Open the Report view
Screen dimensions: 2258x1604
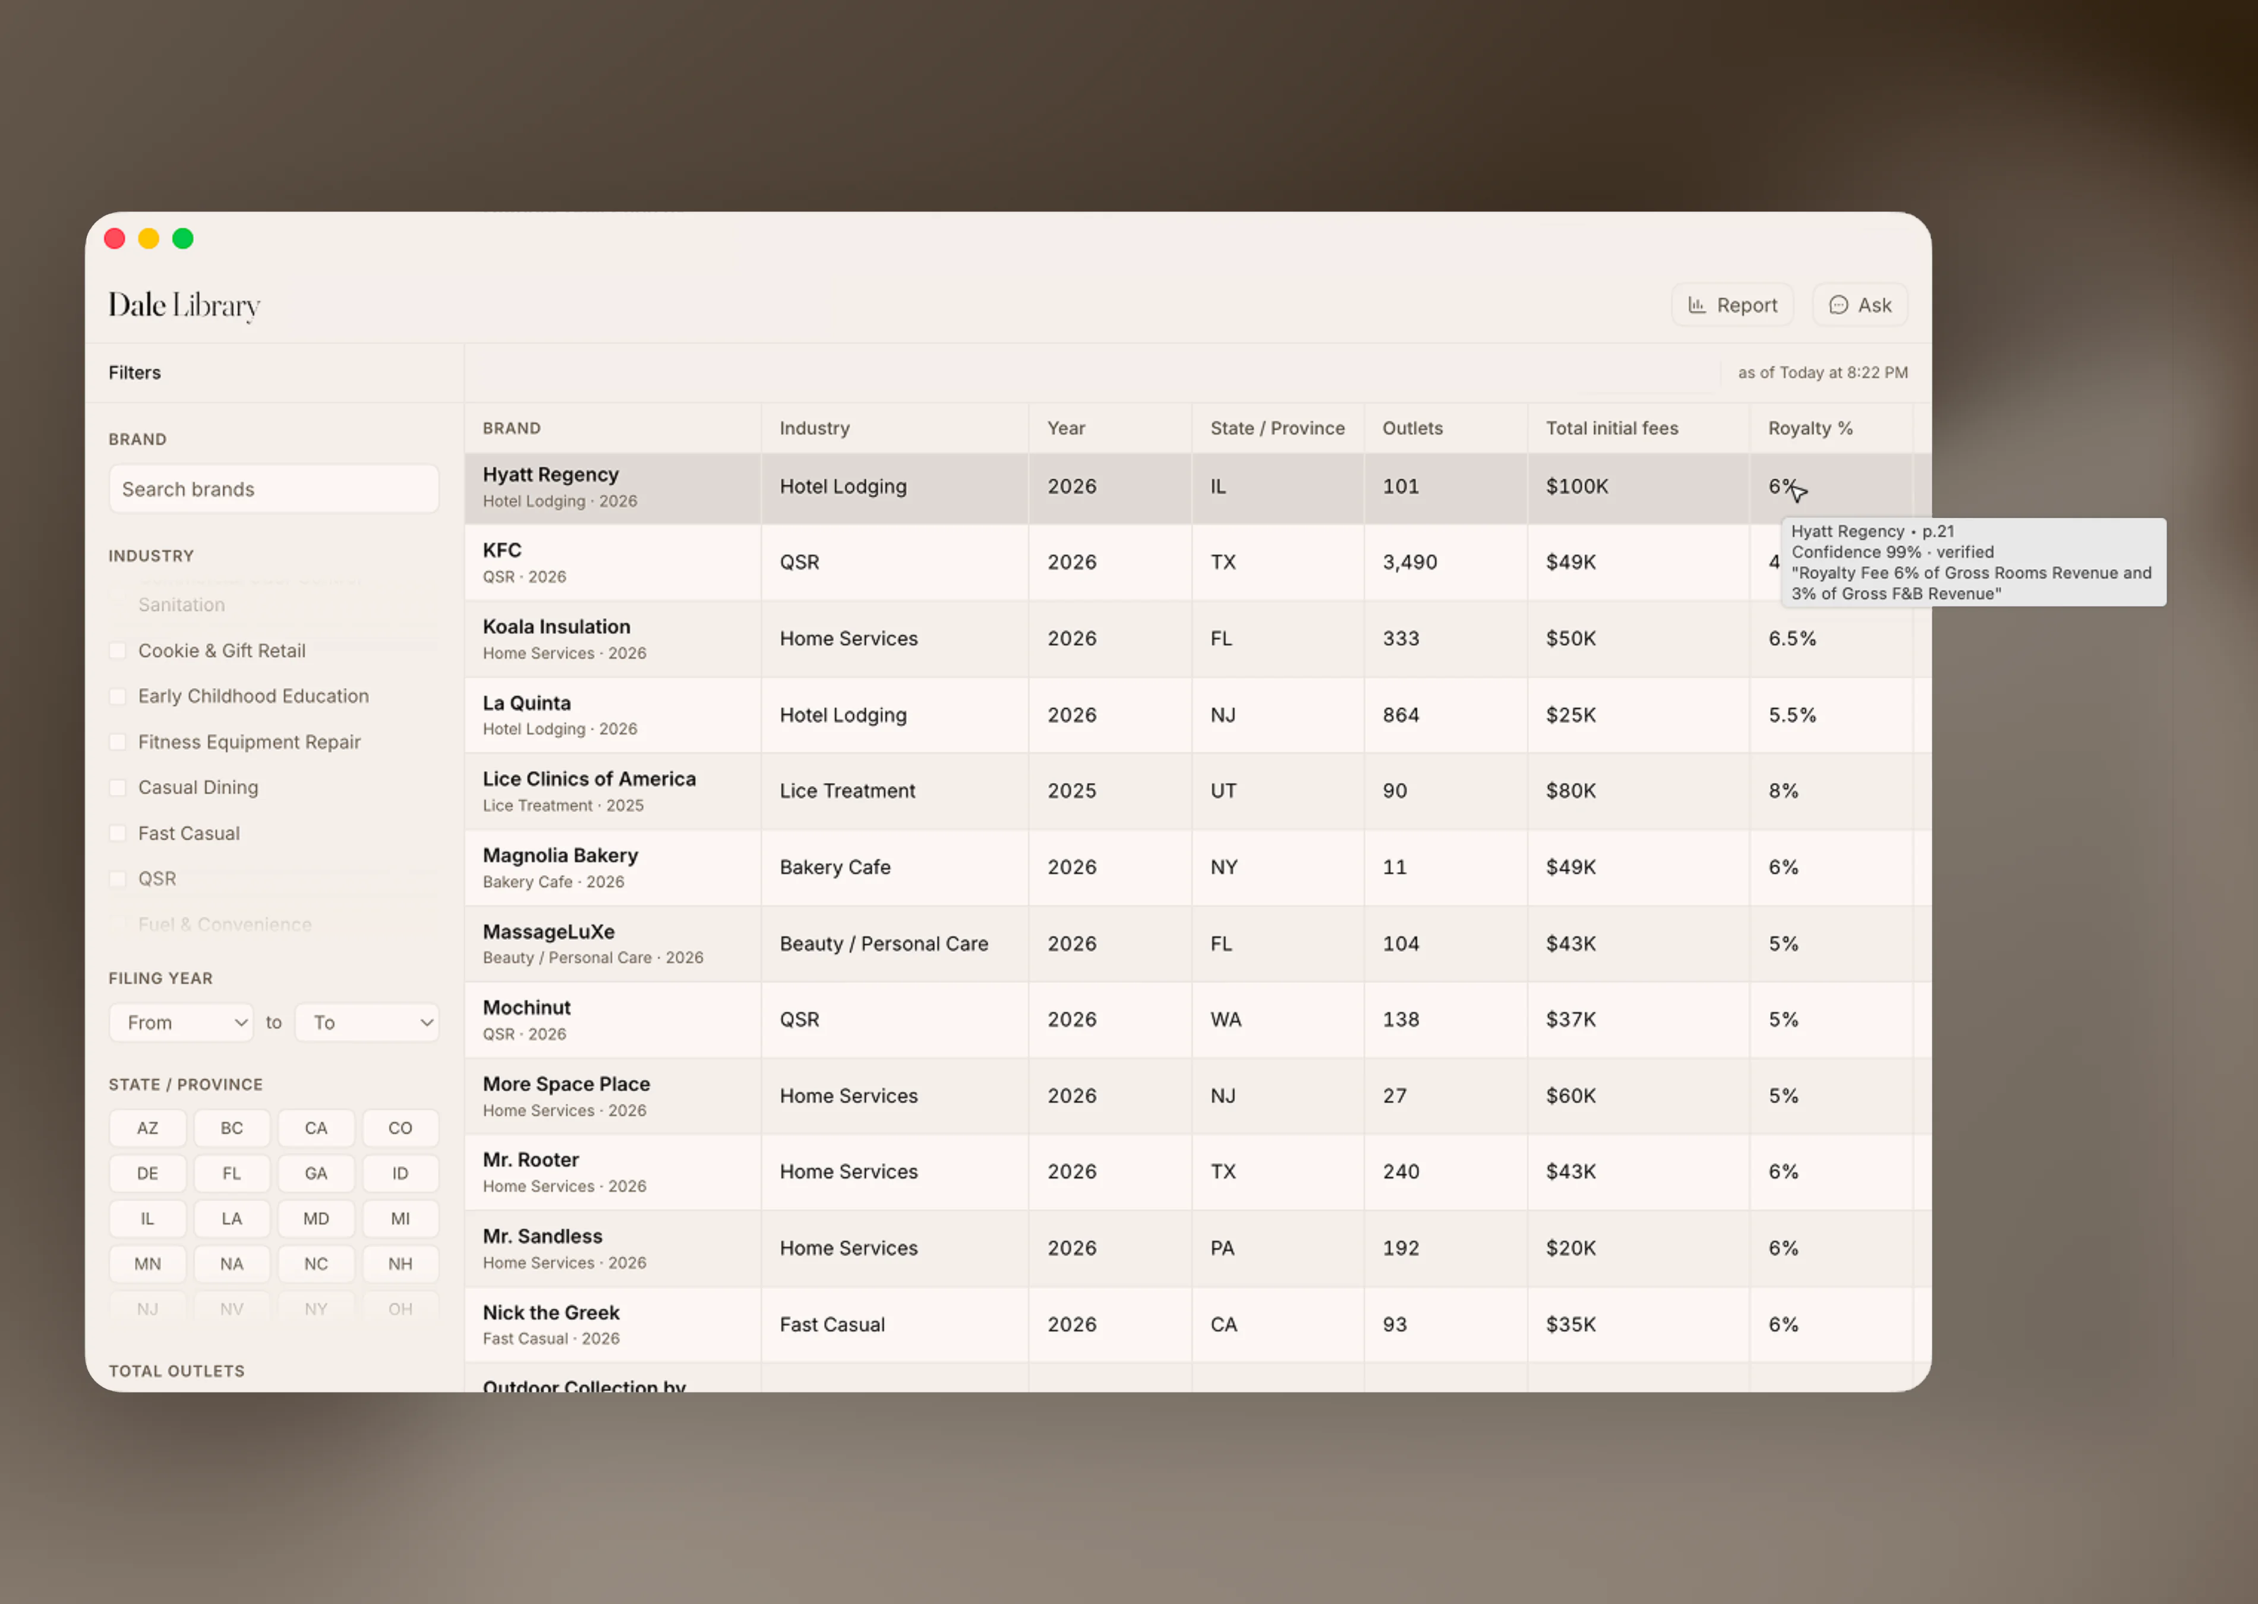[x=1732, y=305]
